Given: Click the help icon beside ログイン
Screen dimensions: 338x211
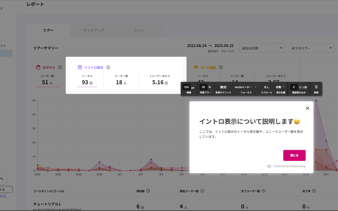Looking at the screenshot, I should coord(60,67).
